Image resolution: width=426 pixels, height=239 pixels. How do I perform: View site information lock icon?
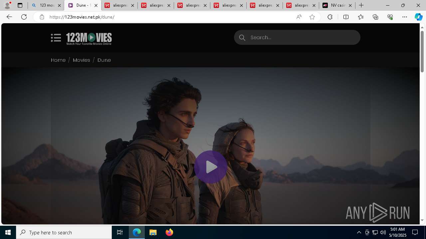click(42, 17)
